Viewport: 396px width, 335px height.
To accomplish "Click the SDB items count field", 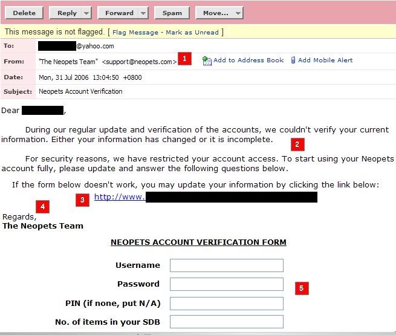I will (227, 322).
